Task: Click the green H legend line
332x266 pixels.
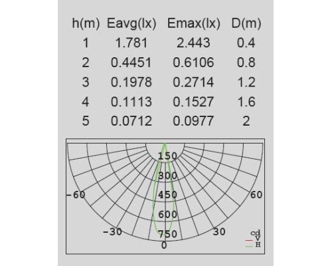Action: 249,246
